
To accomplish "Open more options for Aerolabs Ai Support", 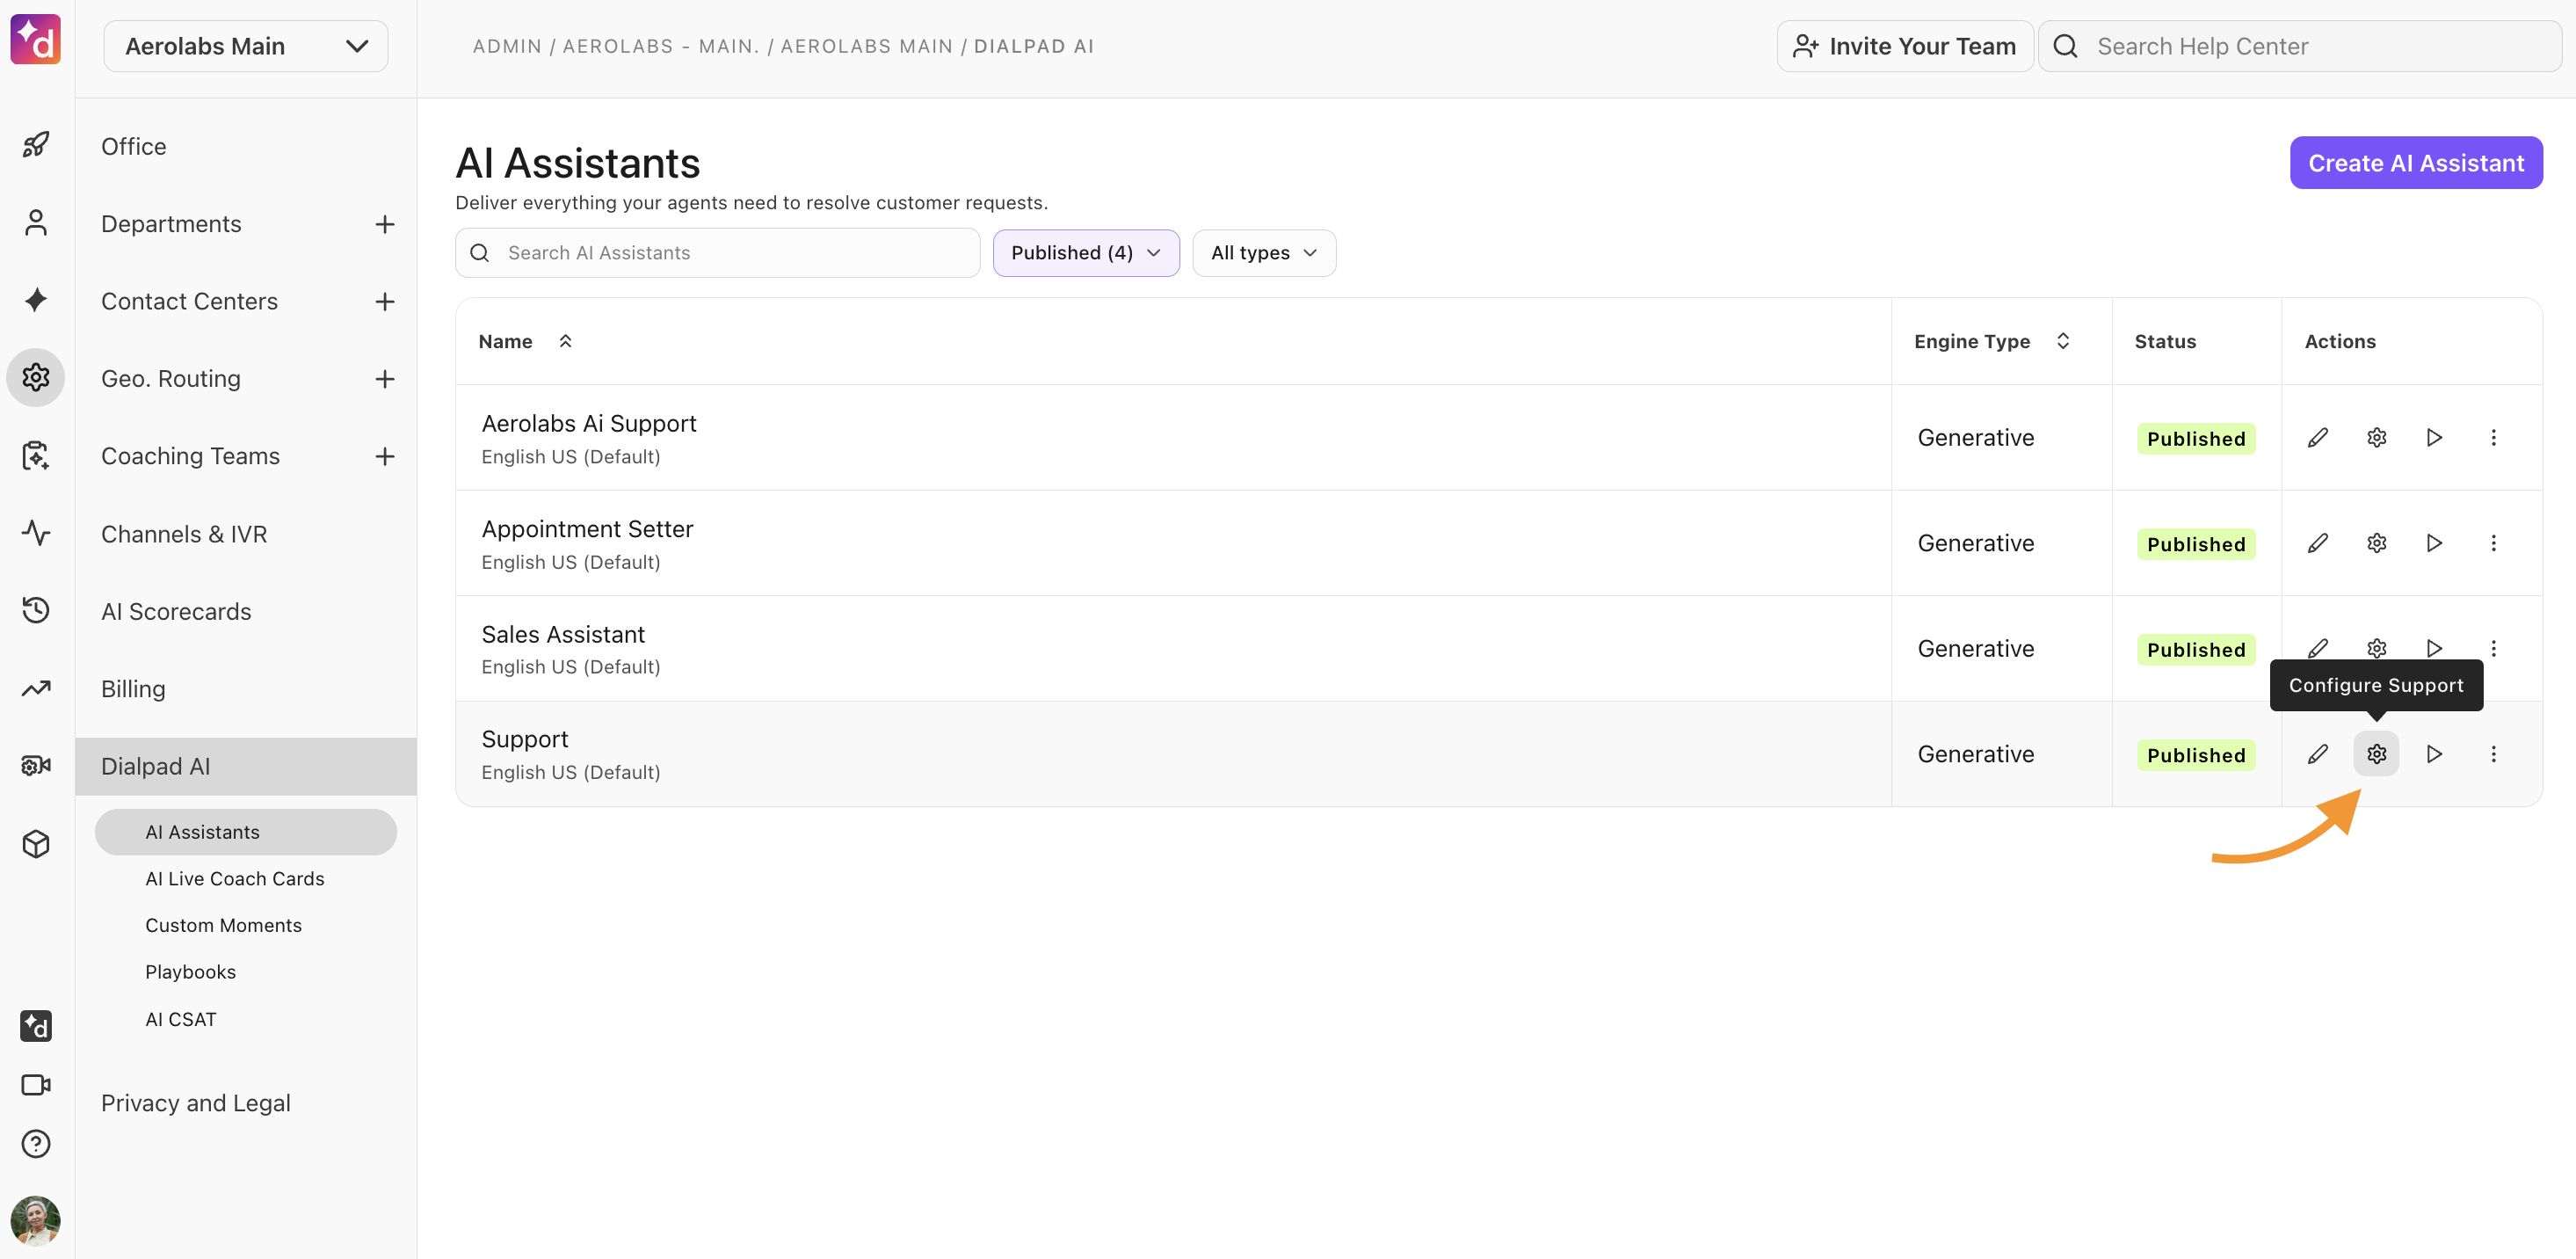I will click(x=2494, y=438).
